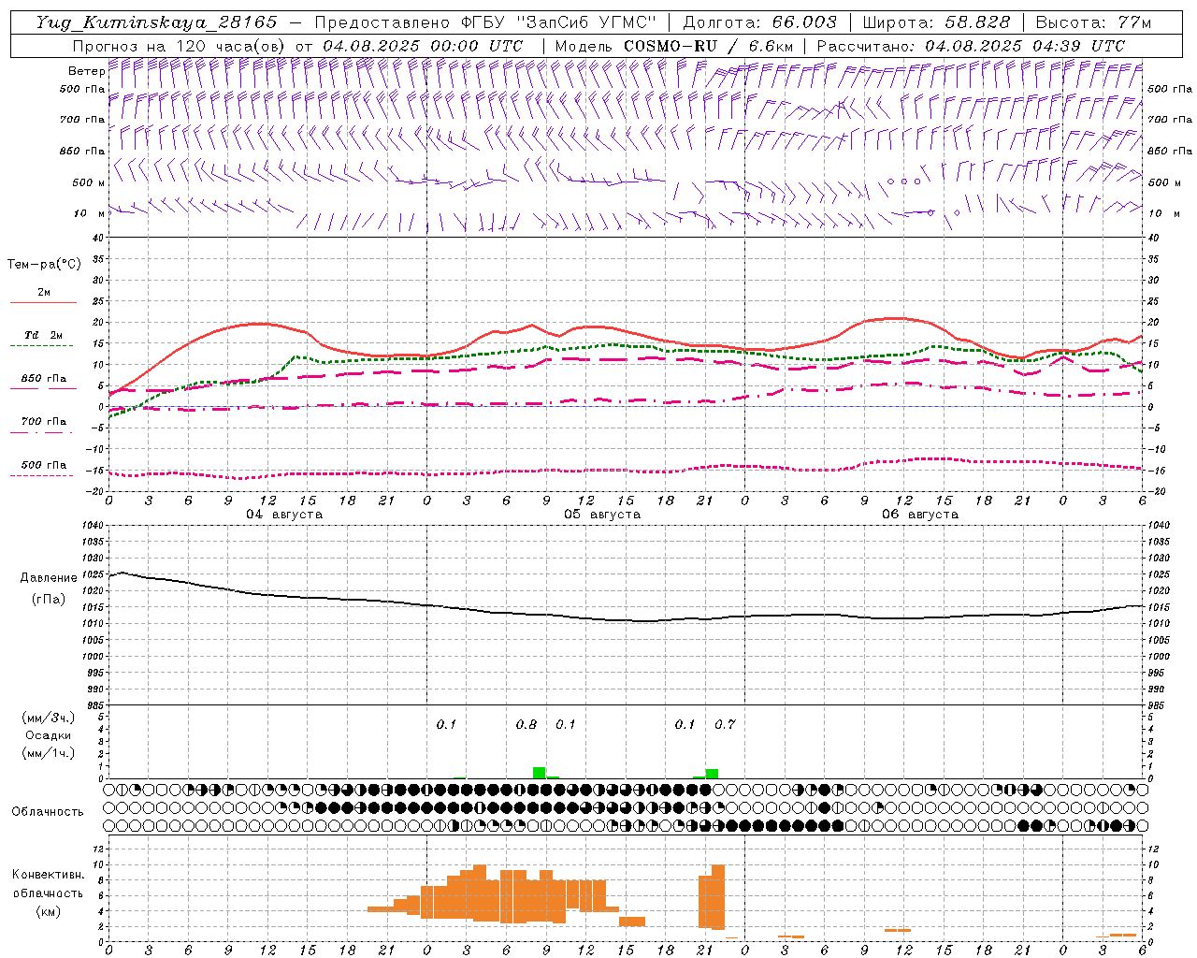
Task: Click the computed time 04.08.2025 04:39 UTC
Action: (1025, 46)
